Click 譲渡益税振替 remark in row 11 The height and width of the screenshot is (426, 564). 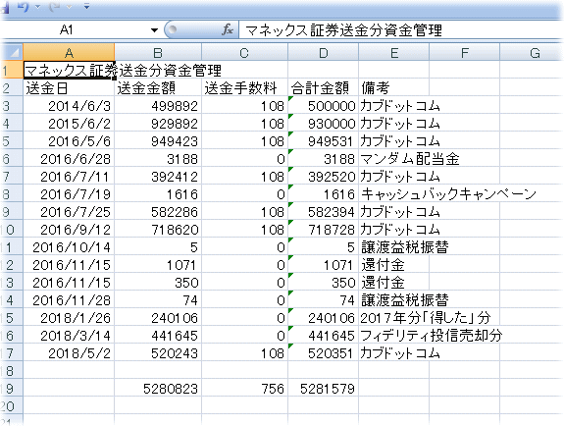click(394, 247)
